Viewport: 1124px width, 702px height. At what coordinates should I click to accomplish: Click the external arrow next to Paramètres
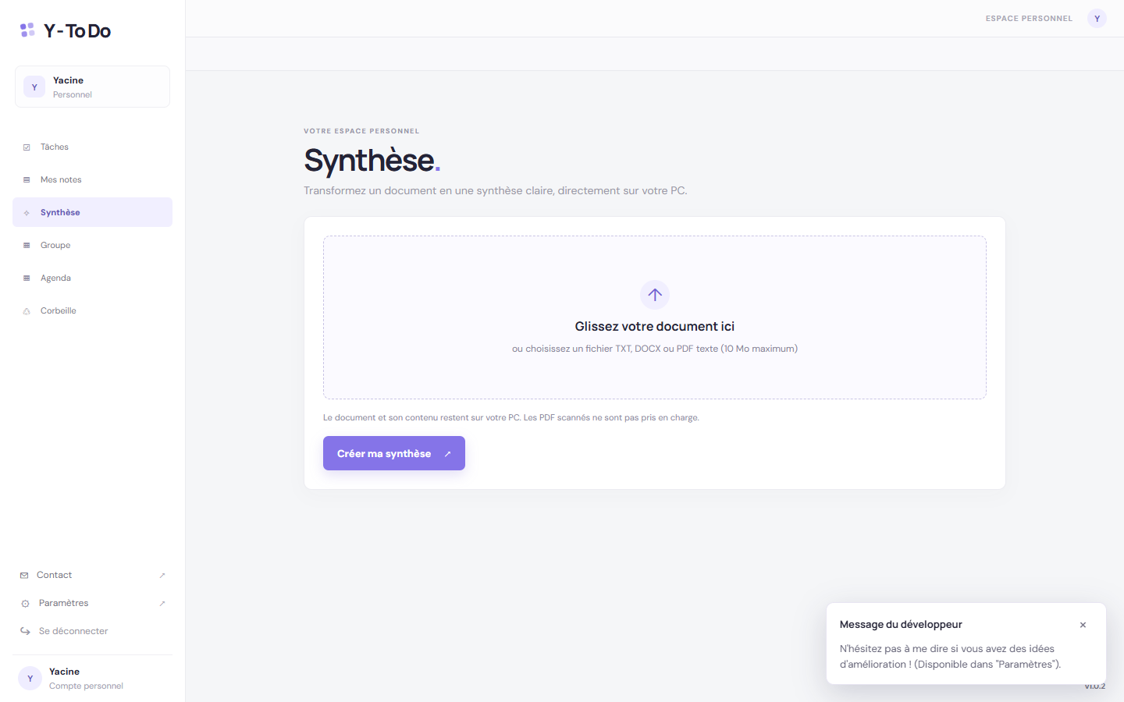pyautogui.click(x=162, y=604)
